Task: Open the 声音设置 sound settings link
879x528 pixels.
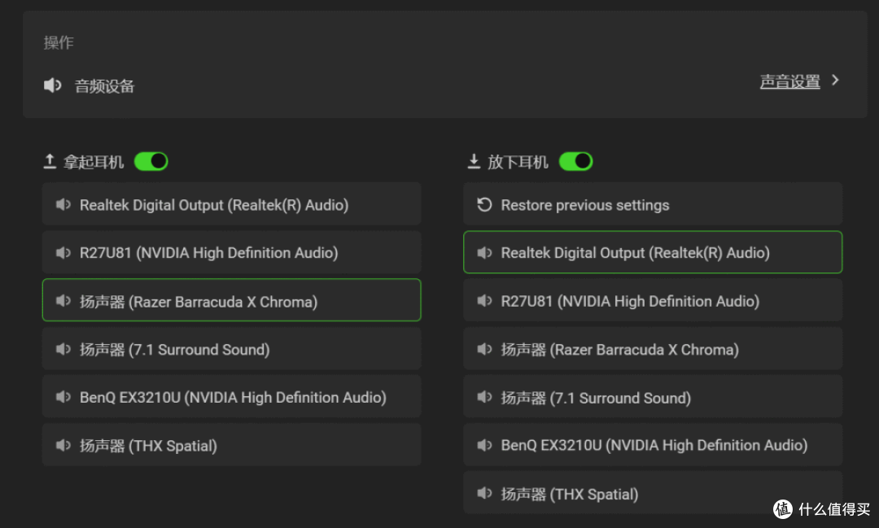Action: pos(789,82)
